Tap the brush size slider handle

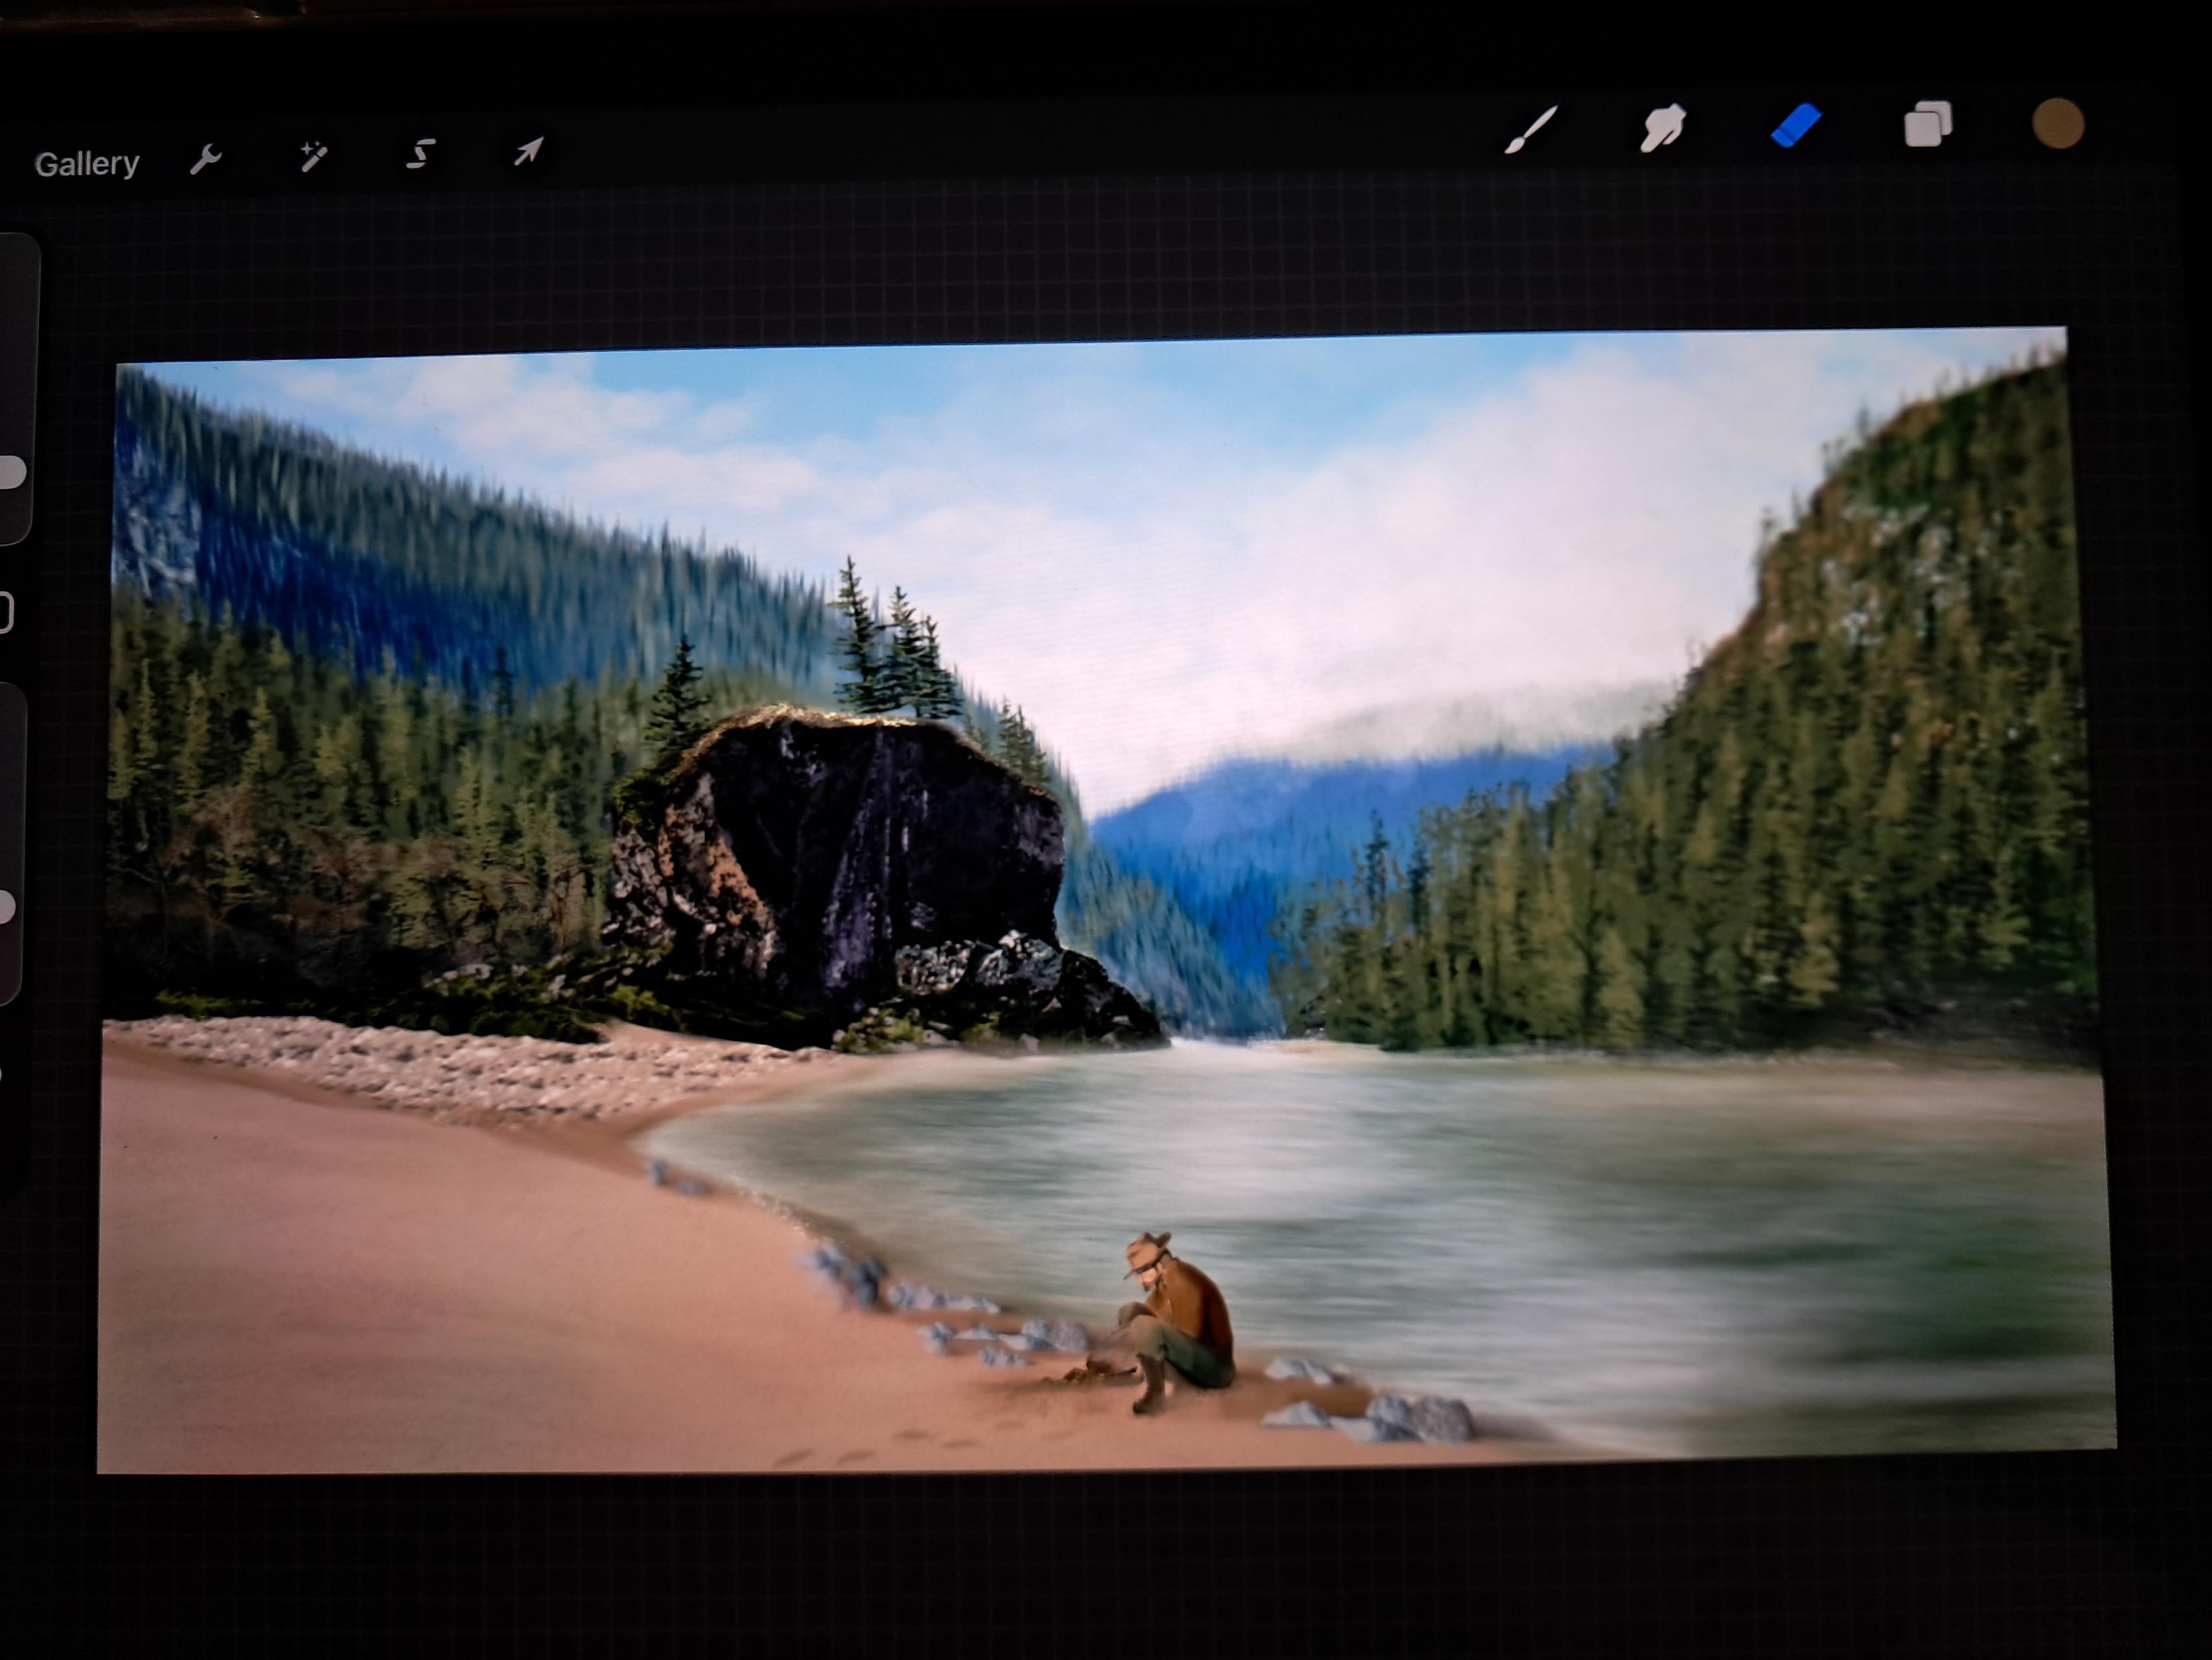pyautogui.click(x=10, y=473)
